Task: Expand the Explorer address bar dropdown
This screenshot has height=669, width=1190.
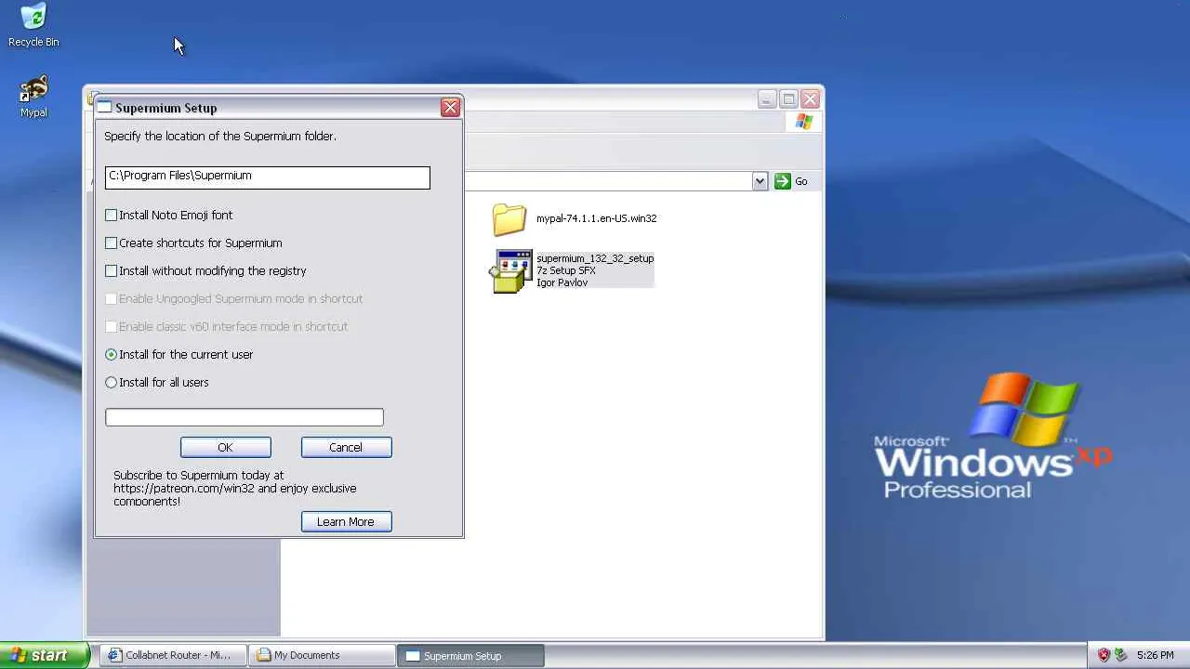Action: pos(760,181)
